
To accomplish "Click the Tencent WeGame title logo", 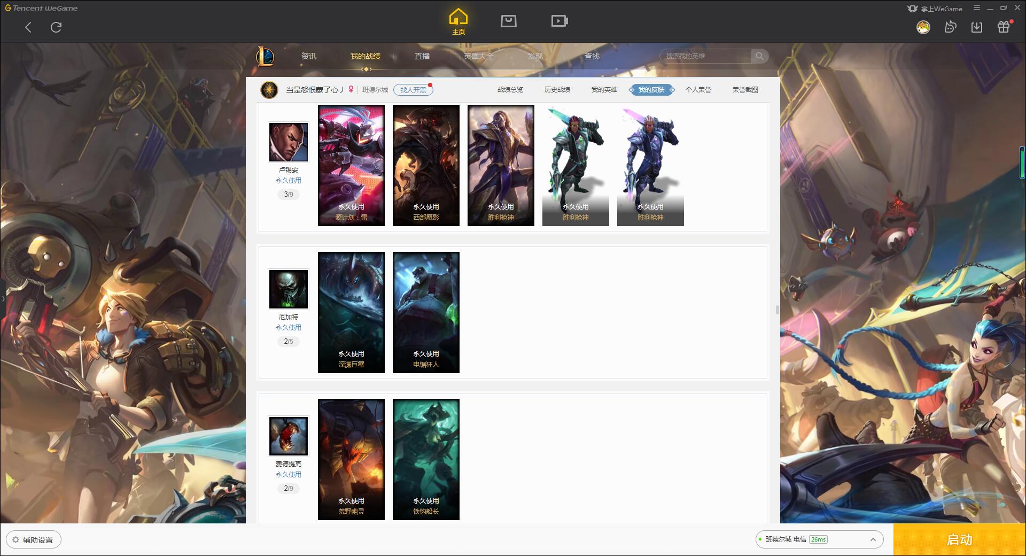I will pyautogui.click(x=41, y=8).
